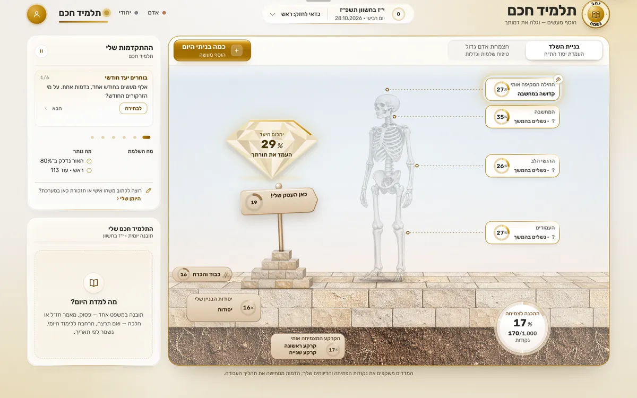Expand the כדאי לחזק: ראש dropdown
This screenshot has height=398, width=637.
pyautogui.click(x=295, y=14)
